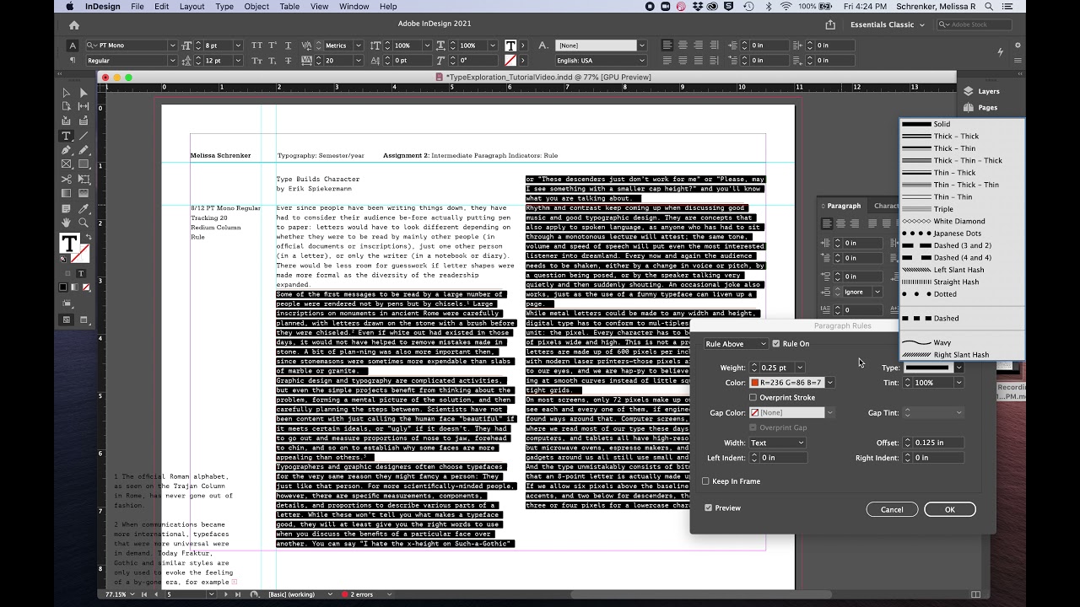The width and height of the screenshot is (1080, 607).
Task: Select the Hand tool
Action: pos(66,223)
